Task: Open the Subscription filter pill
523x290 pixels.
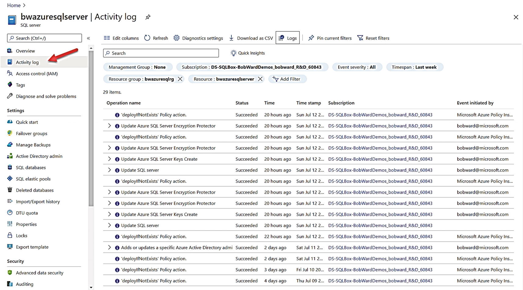Action: (252, 67)
